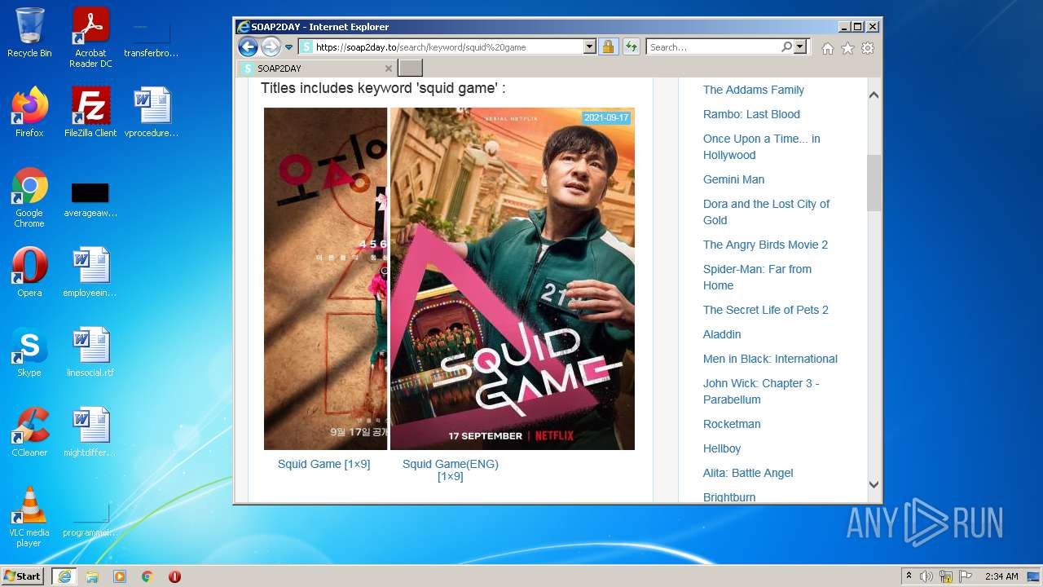This screenshot has width=1043, height=587.
Task: Open FileZilla Client desktop icon
Action: coord(90,113)
